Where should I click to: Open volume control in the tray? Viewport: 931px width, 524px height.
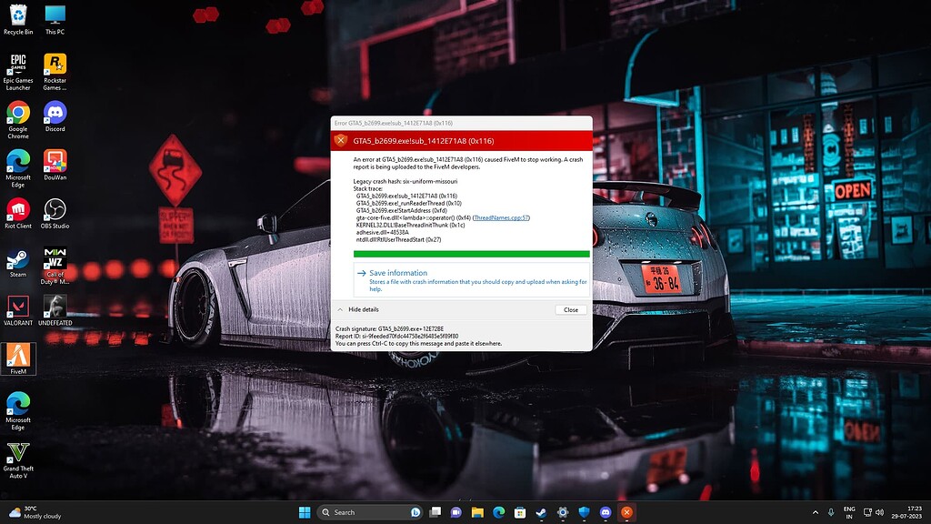[x=879, y=512]
